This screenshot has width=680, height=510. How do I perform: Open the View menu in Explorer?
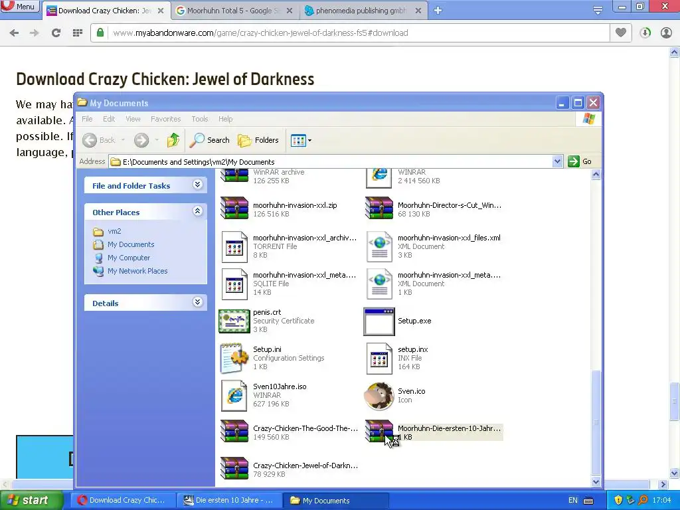click(x=133, y=119)
